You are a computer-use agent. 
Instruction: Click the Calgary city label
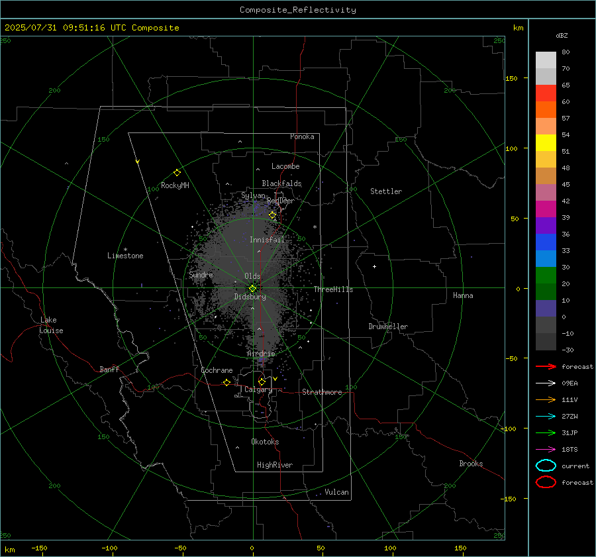pyautogui.click(x=258, y=389)
